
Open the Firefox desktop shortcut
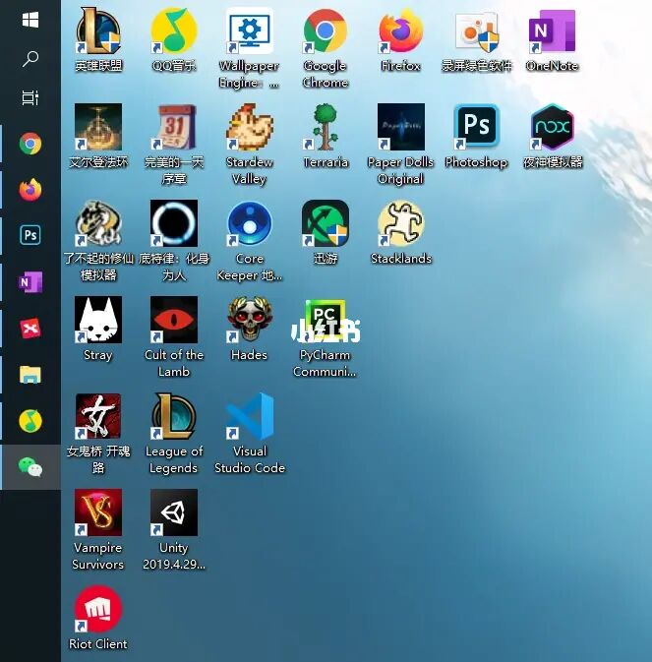tap(401, 31)
